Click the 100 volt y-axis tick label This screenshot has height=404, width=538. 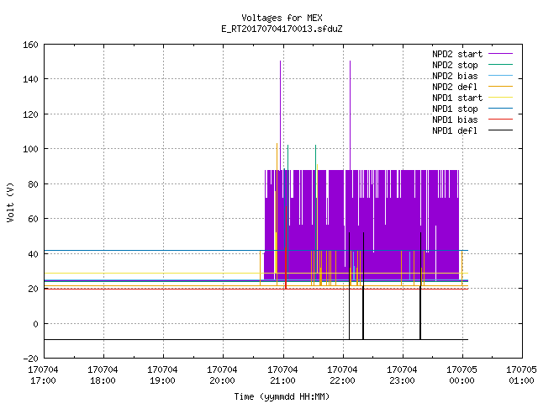30,149
